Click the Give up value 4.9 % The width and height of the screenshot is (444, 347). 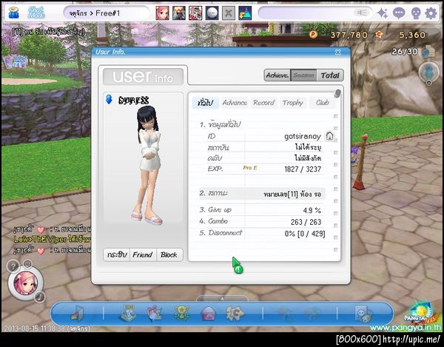click(312, 210)
